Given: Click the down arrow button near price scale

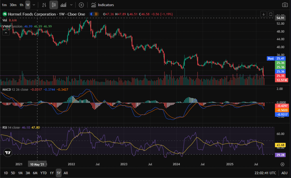Looking at the screenshot, I should (264, 14).
